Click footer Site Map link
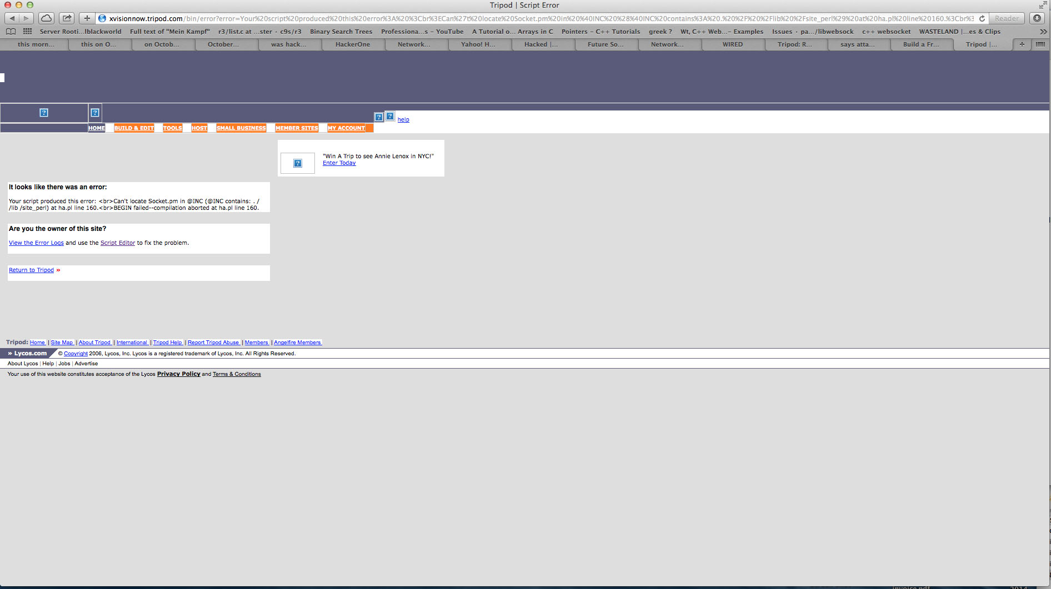 (x=62, y=343)
